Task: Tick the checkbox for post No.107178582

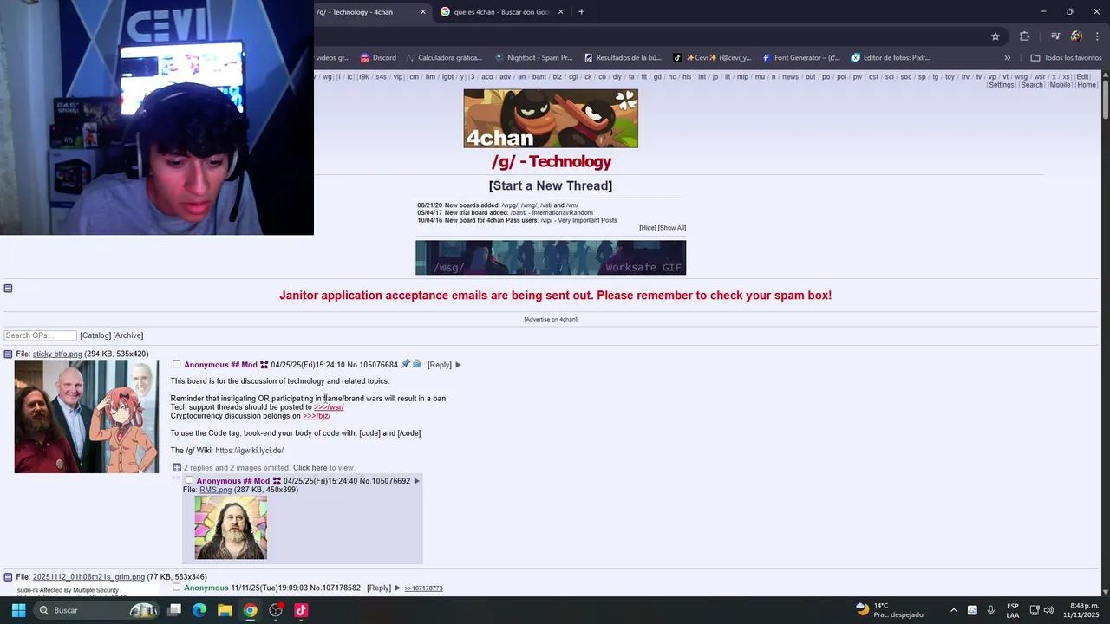Action: click(x=176, y=588)
